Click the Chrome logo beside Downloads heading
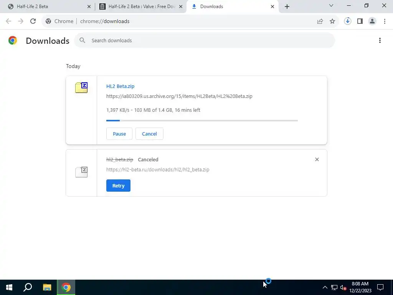 click(x=13, y=40)
